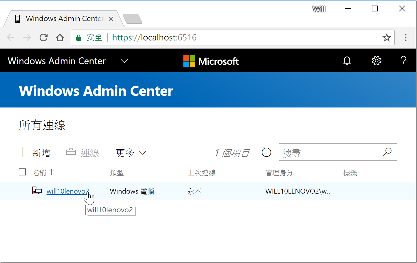
Task: Click the search magnifier icon
Action: (x=387, y=152)
